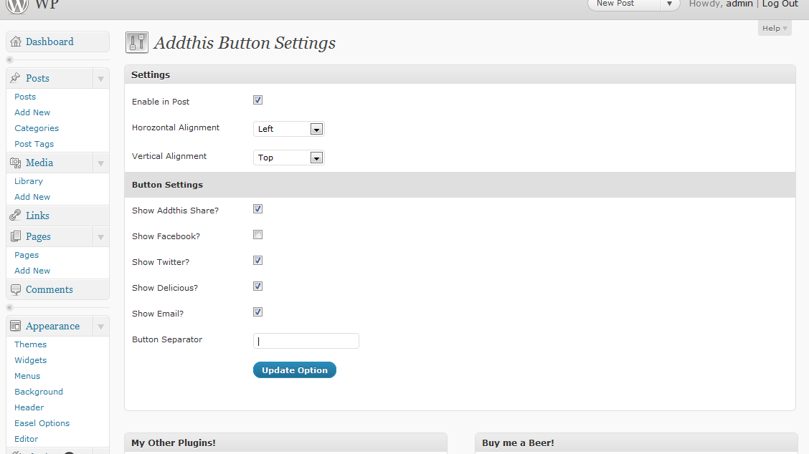Open the Easel Options link
809x454 pixels.
point(42,423)
